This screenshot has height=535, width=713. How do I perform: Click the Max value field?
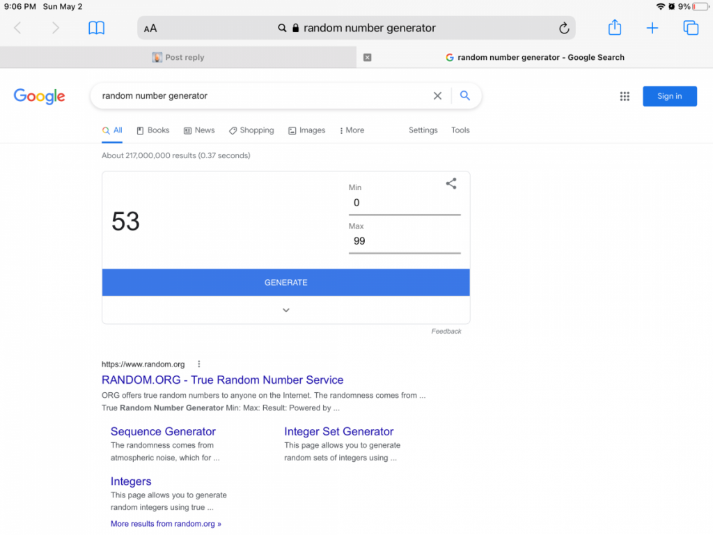coord(405,241)
